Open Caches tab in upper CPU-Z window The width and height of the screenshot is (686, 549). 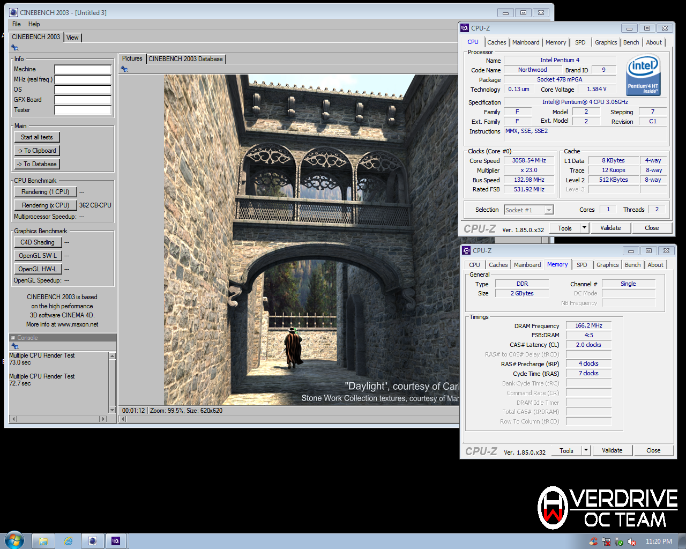496,42
